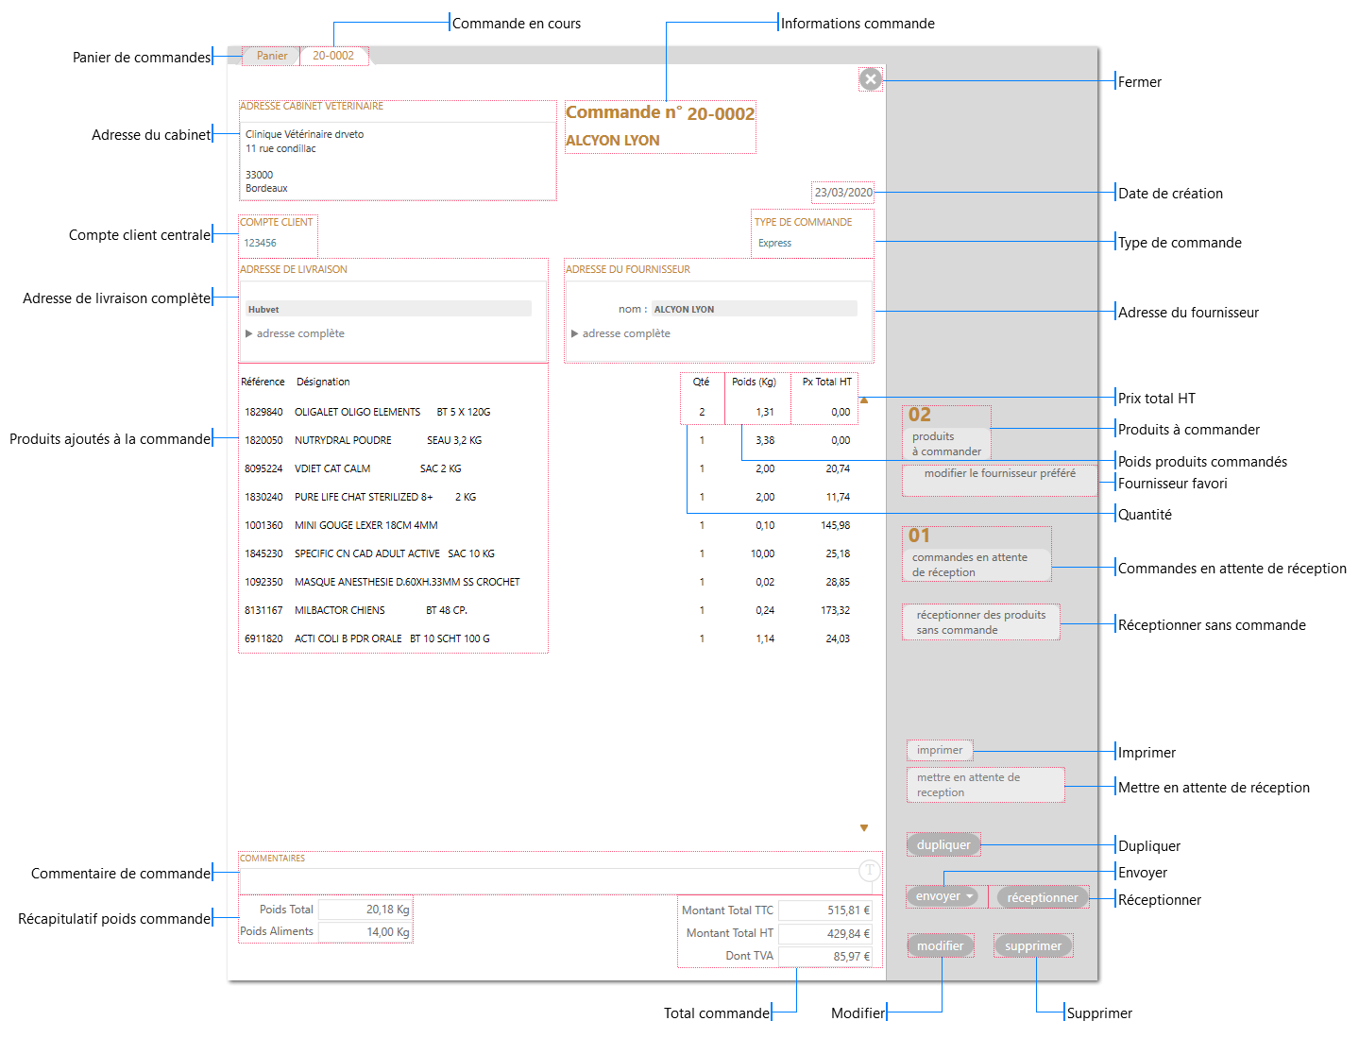Switch to the Panier tab

272,56
